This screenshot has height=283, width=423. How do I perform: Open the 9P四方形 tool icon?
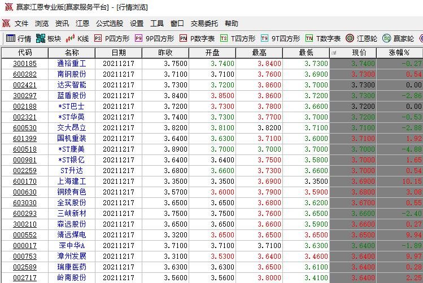click(x=138, y=38)
